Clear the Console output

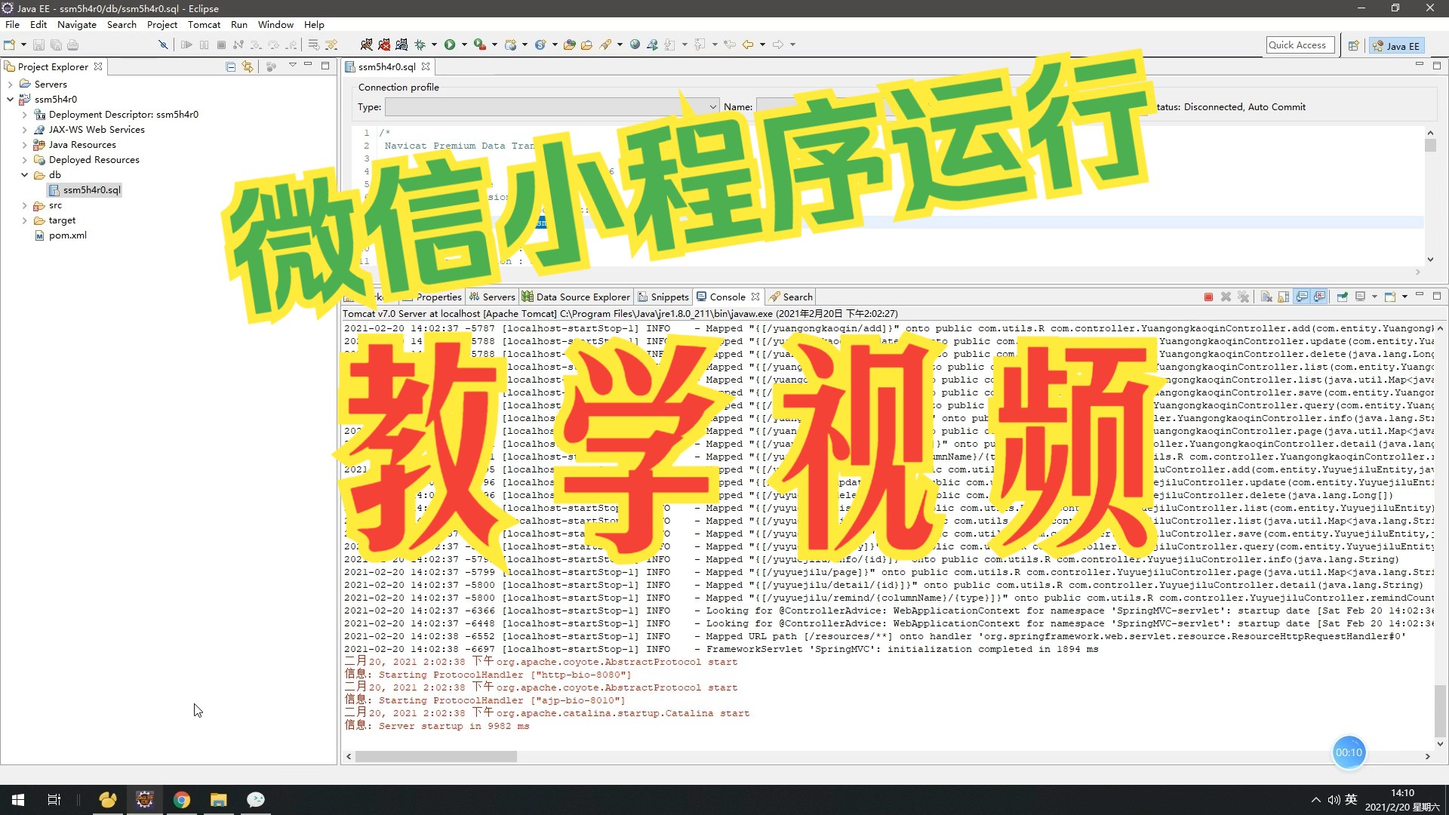tap(1266, 297)
